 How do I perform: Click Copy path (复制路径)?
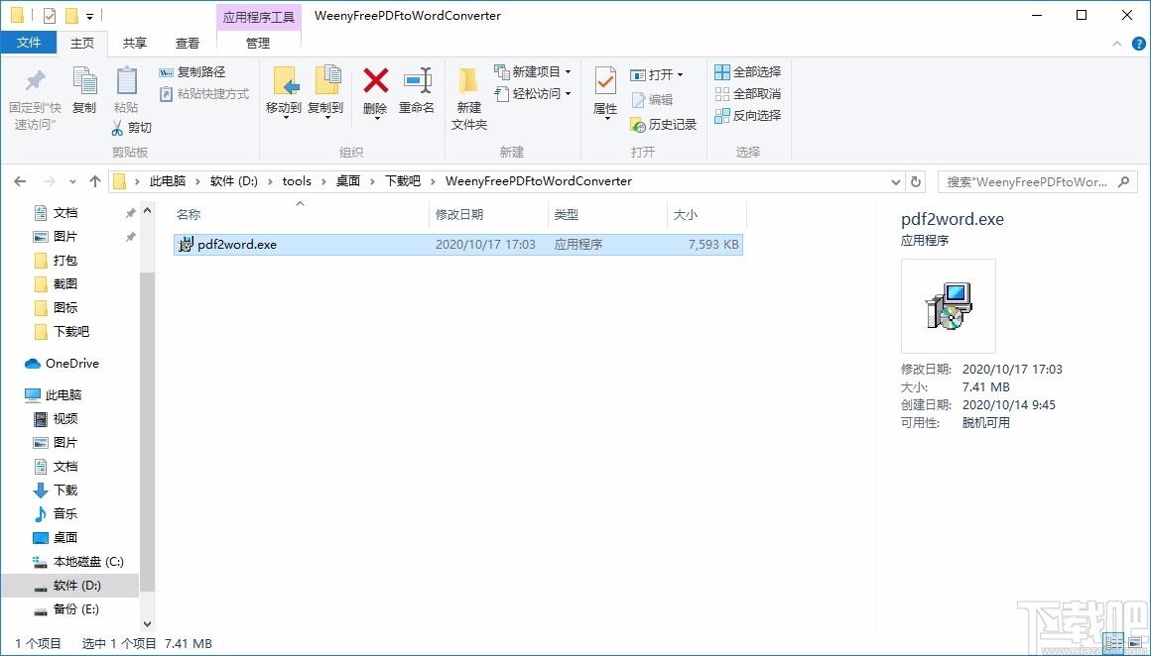click(x=192, y=71)
